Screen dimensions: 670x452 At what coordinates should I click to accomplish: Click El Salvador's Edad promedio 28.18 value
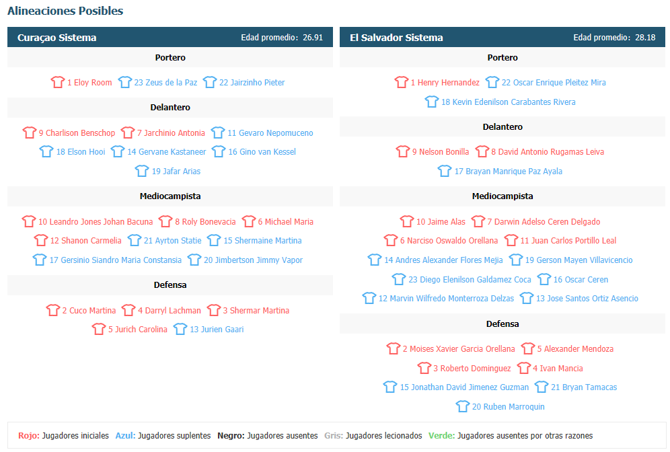coord(645,38)
